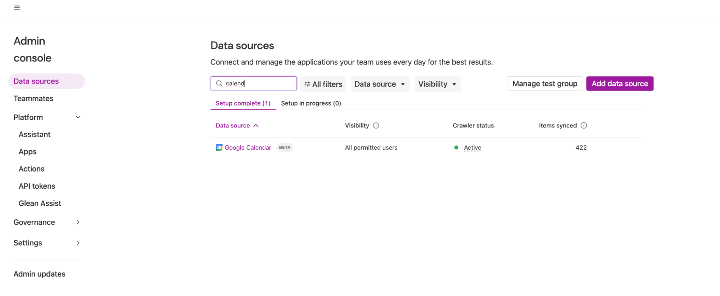720x296 pixels.
Task: Switch to Setup in progress tab
Action: (311, 103)
